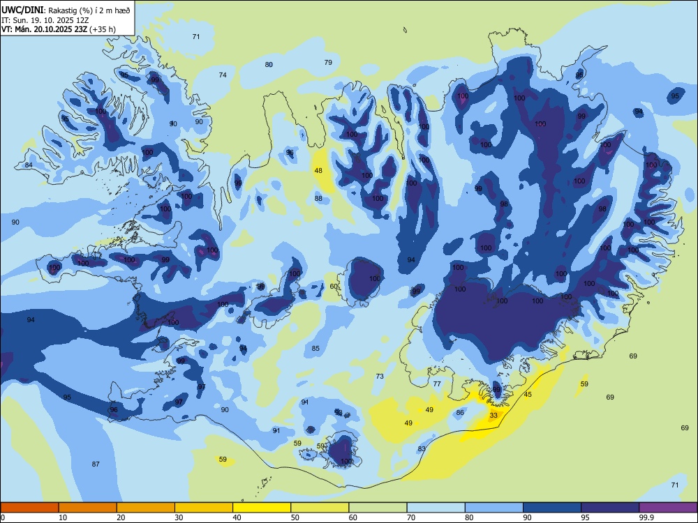The height and width of the screenshot is (523, 698).
Task: Click the map value '48' in the yellow patch
Action: (x=318, y=170)
